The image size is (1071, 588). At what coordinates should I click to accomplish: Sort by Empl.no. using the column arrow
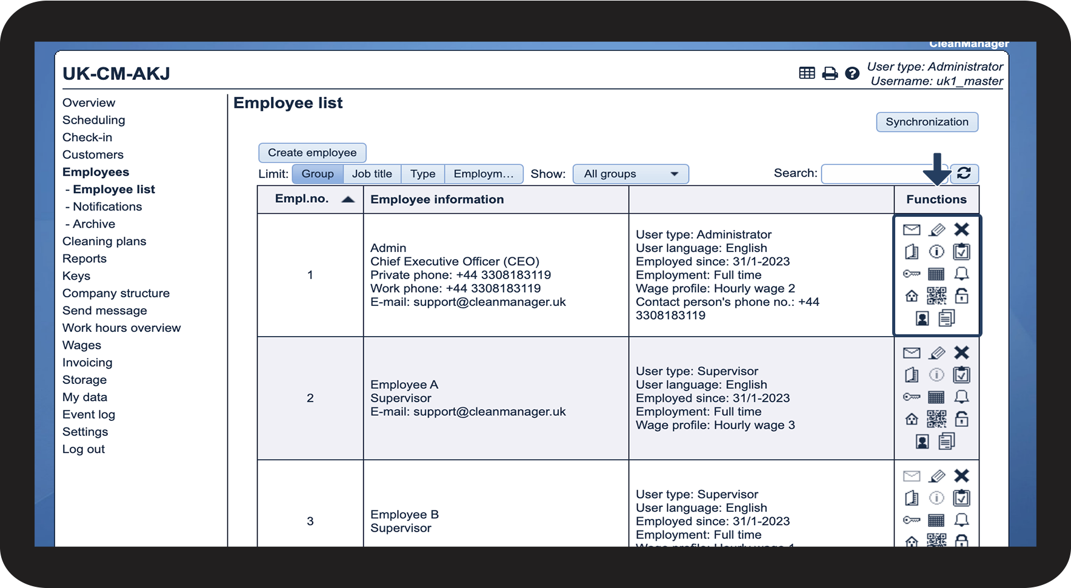tap(348, 199)
